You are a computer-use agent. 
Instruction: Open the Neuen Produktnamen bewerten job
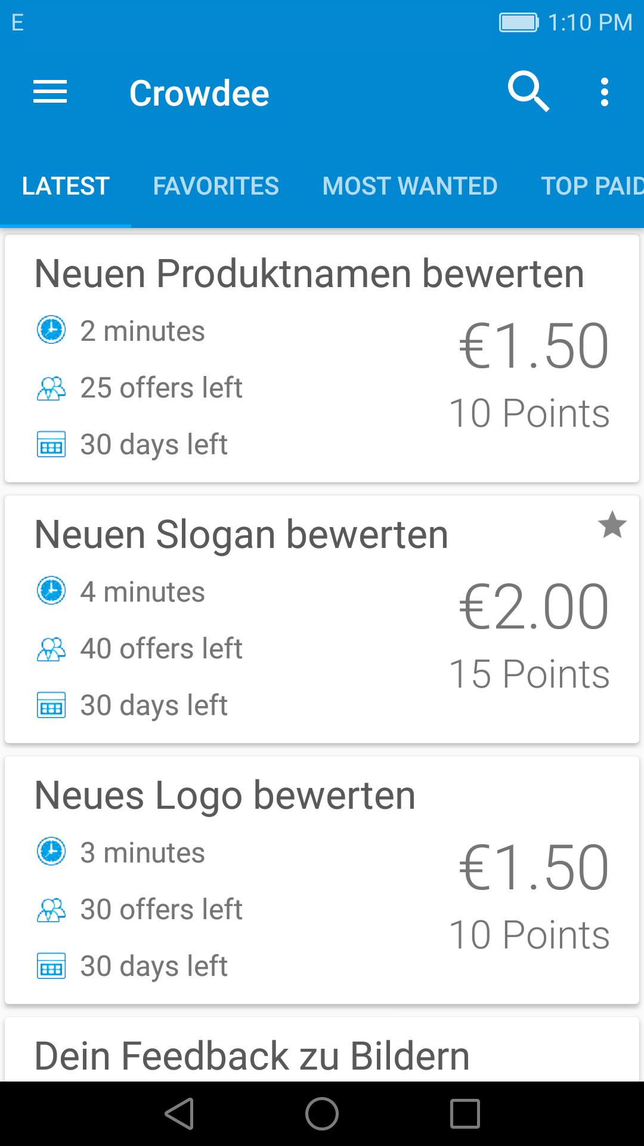click(x=309, y=274)
